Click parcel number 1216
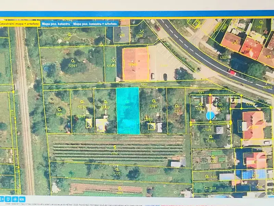Image resolution: width=274 pixels, height=206 pixels. point(213,188)
